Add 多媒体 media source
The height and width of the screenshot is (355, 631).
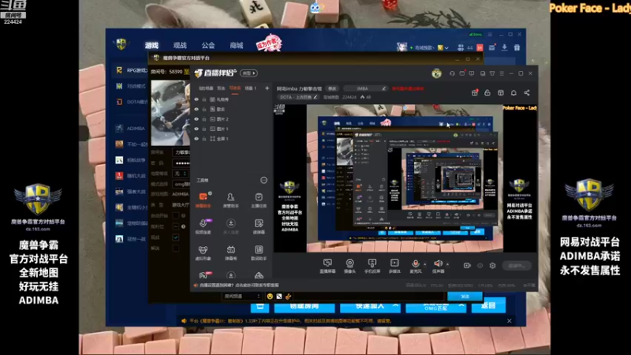[394, 266]
